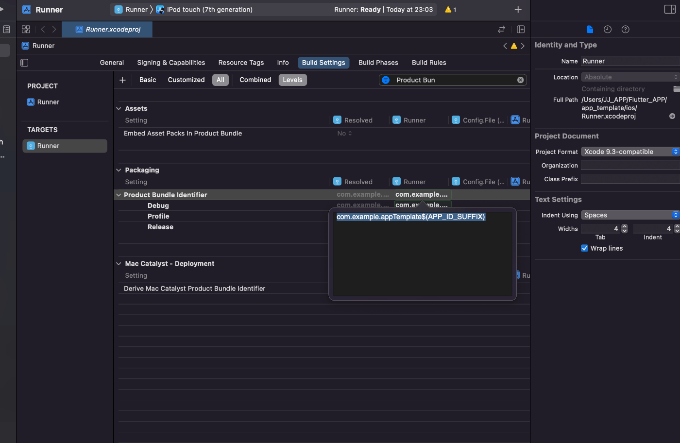680x443 pixels.
Task: Select the Runner.xcodeproj editor tab
Action: pos(107,29)
